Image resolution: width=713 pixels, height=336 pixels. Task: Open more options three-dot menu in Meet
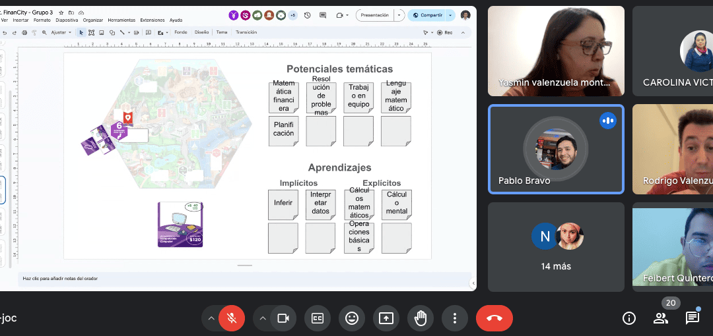(x=455, y=318)
